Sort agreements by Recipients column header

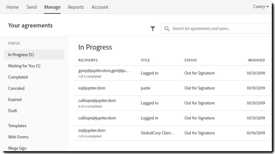[x=88, y=60]
